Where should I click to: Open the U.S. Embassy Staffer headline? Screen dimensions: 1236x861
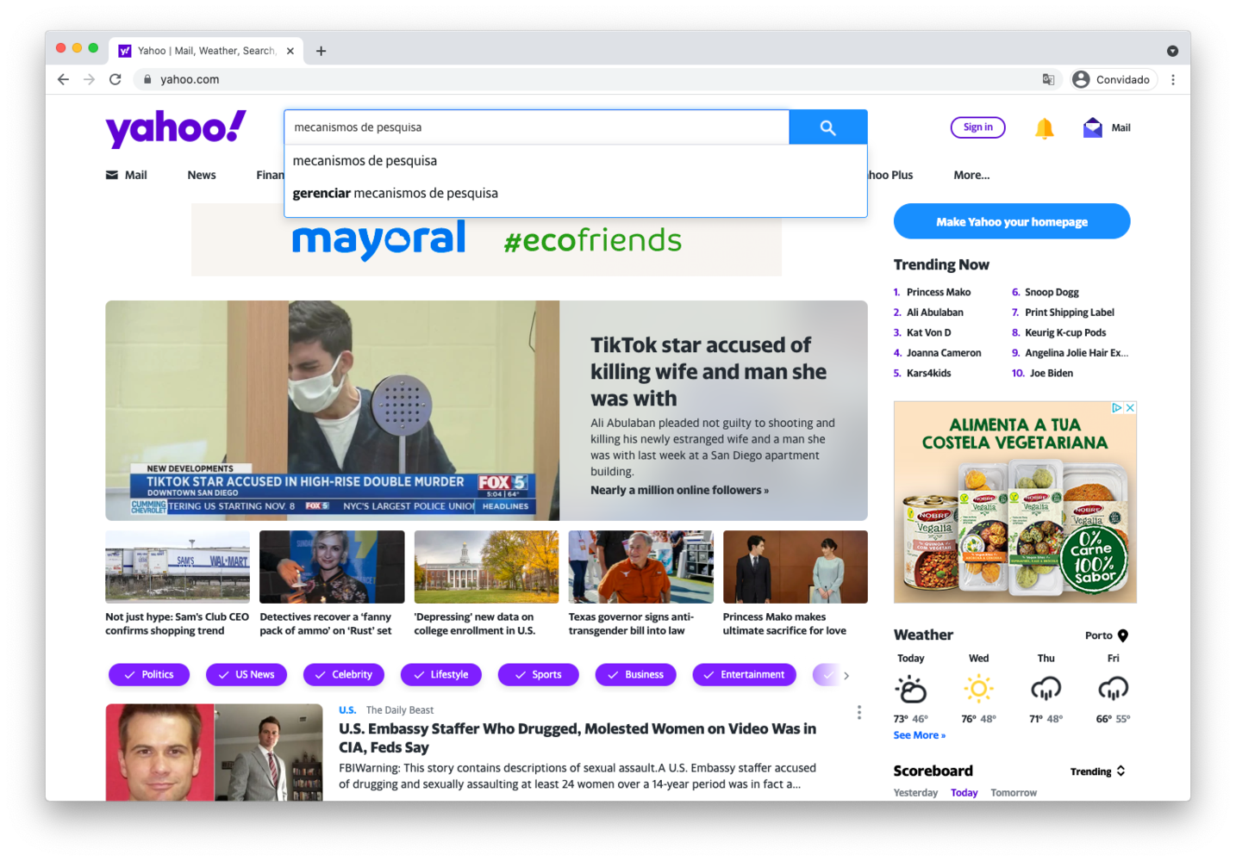(577, 738)
